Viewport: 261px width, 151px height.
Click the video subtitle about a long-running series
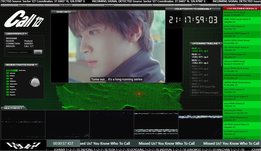point(117,79)
